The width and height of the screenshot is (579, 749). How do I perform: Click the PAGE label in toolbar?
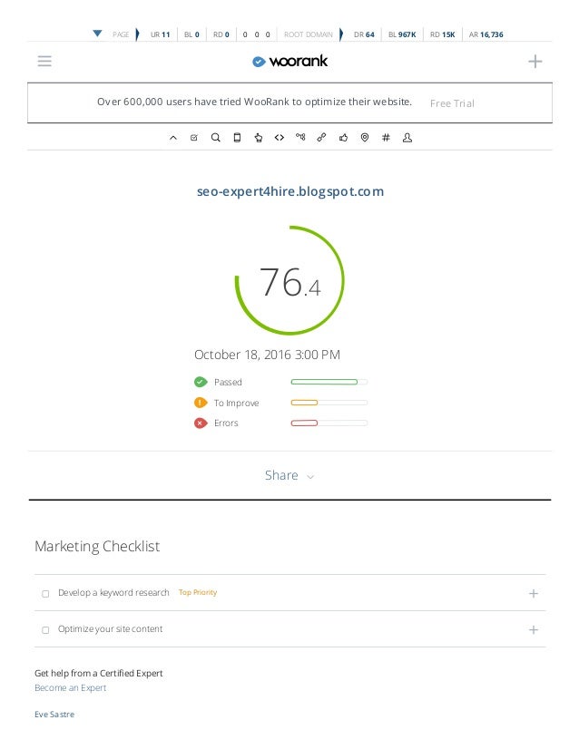[121, 34]
